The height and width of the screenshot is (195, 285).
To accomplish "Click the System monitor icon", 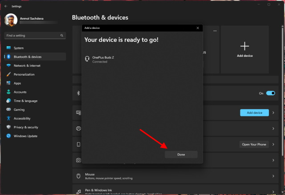I will pyautogui.click(x=8, y=48).
